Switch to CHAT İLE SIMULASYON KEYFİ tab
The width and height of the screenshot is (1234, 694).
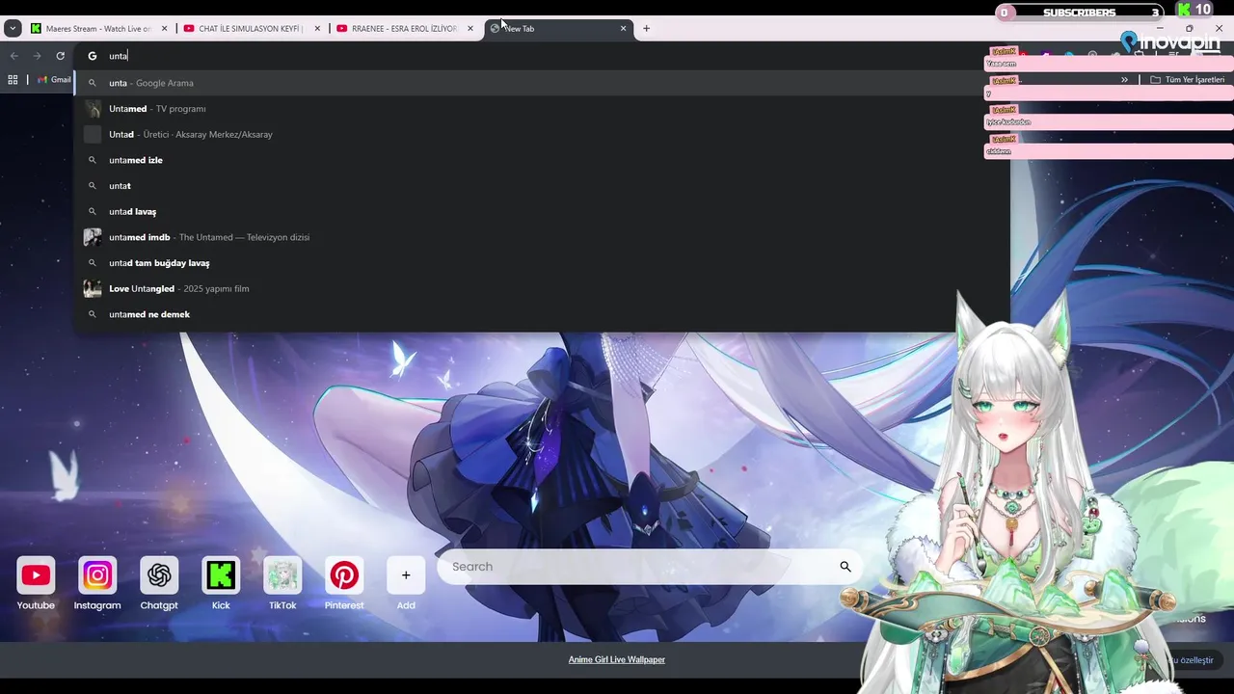(x=251, y=29)
